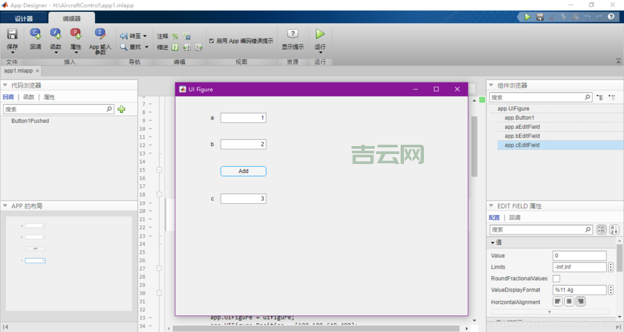Collapse the EDIT FIELD properties panel
The width and height of the screenshot is (624, 332).
[x=491, y=206]
